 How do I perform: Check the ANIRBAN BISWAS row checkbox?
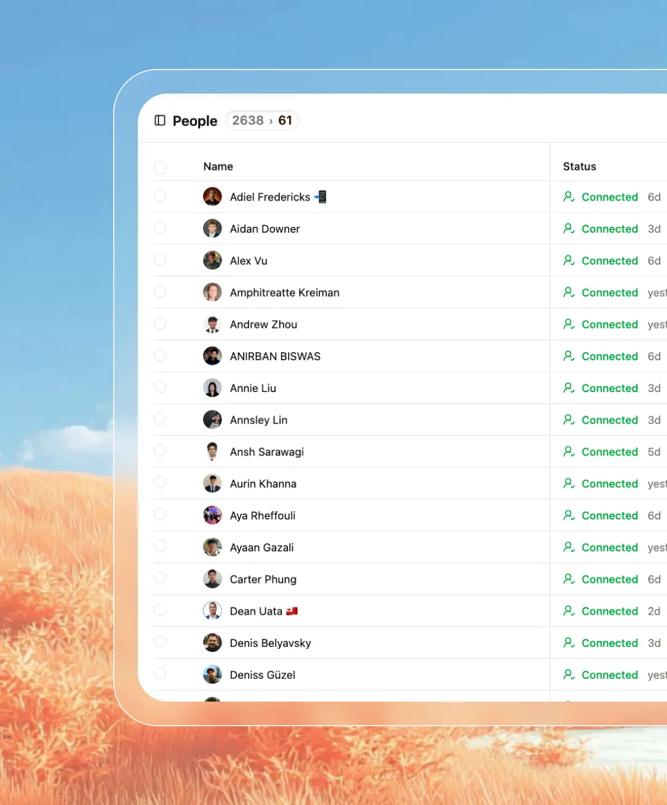tap(160, 355)
